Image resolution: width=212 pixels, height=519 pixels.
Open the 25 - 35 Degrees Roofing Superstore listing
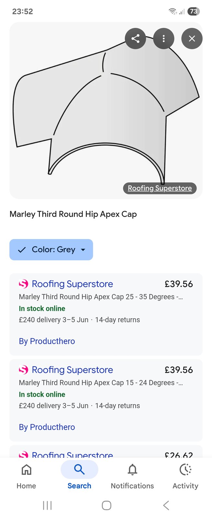click(x=100, y=297)
